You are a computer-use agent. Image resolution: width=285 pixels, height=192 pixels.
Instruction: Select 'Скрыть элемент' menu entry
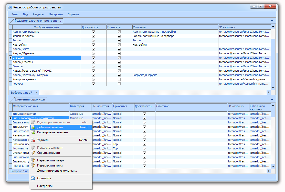click(61, 153)
